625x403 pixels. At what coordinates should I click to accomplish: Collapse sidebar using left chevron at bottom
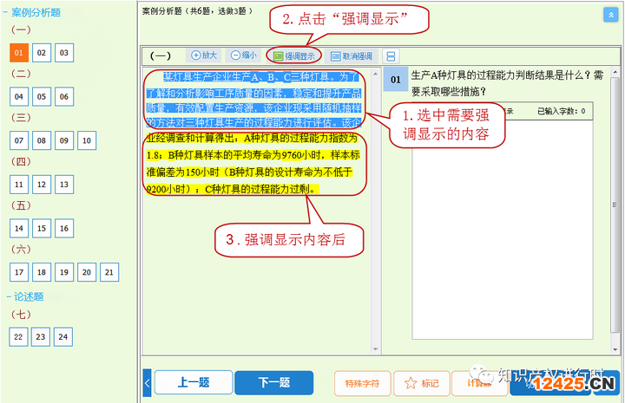pos(147,382)
